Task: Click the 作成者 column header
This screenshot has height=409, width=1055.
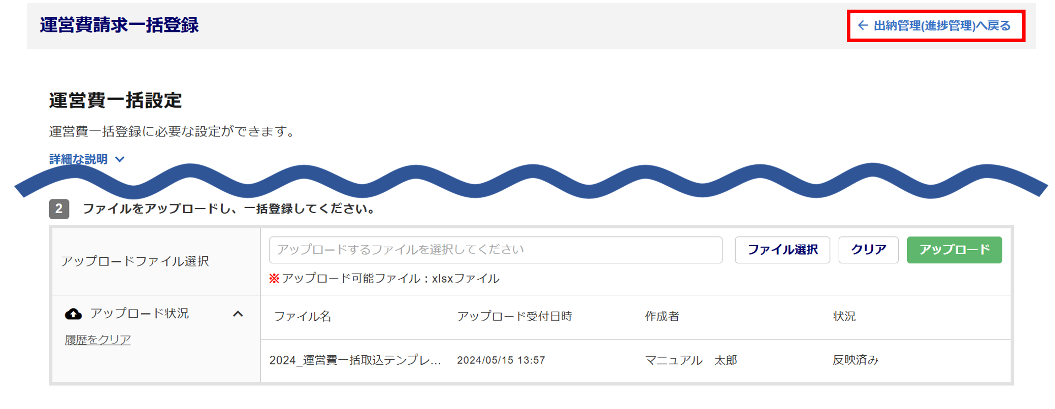Action: tap(662, 317)
